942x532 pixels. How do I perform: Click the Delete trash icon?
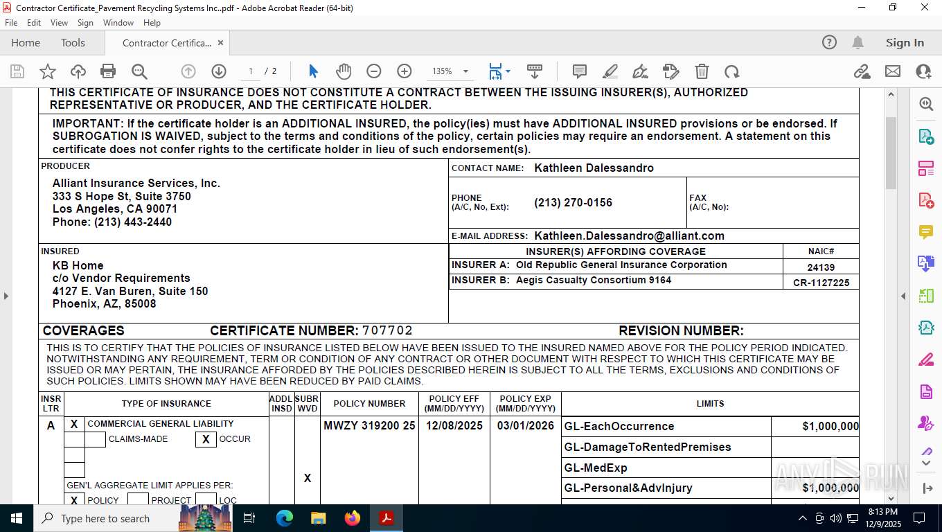point(702,71)
